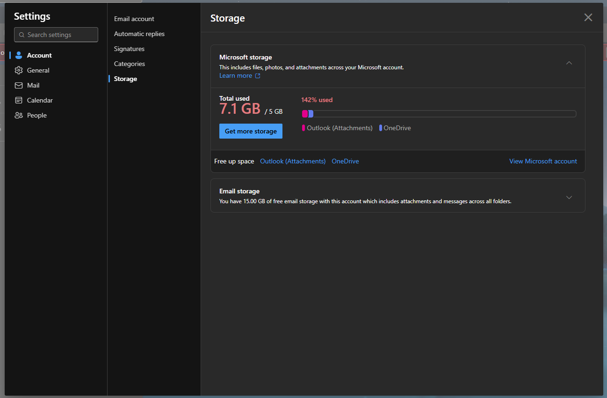Screen dimensions: 607x398
Task: Open the Calendar settings category
Action: 56,100
